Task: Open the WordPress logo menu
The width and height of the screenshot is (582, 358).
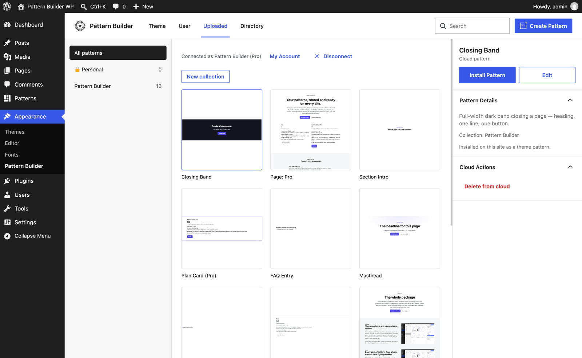Action: point(7,7)
